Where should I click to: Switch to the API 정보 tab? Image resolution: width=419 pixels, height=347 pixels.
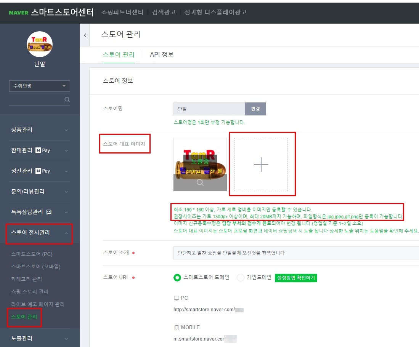[x=162, y=54]
